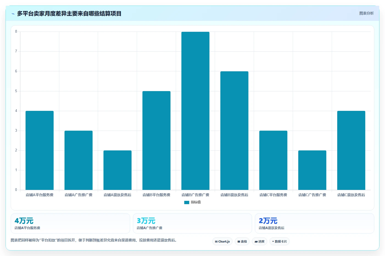Click the y-axis tick value 0
The height and width of the screenshot is (256, 385).
pyautogui.click(x=16, y=190)
